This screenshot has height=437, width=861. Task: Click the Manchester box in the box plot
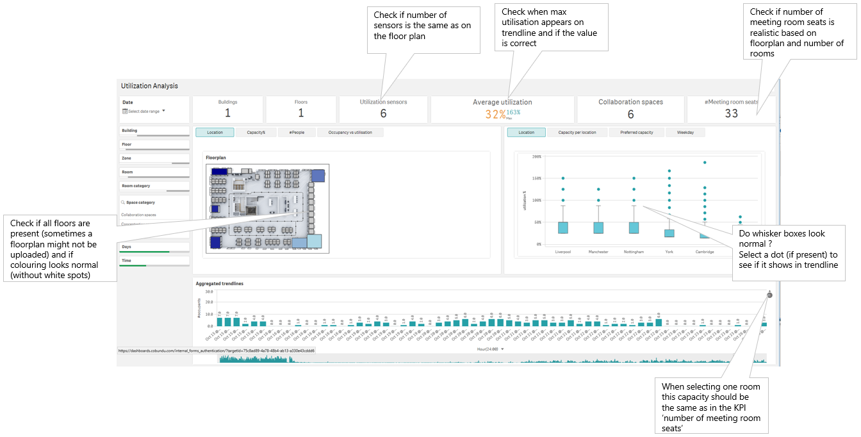(598, 228)
